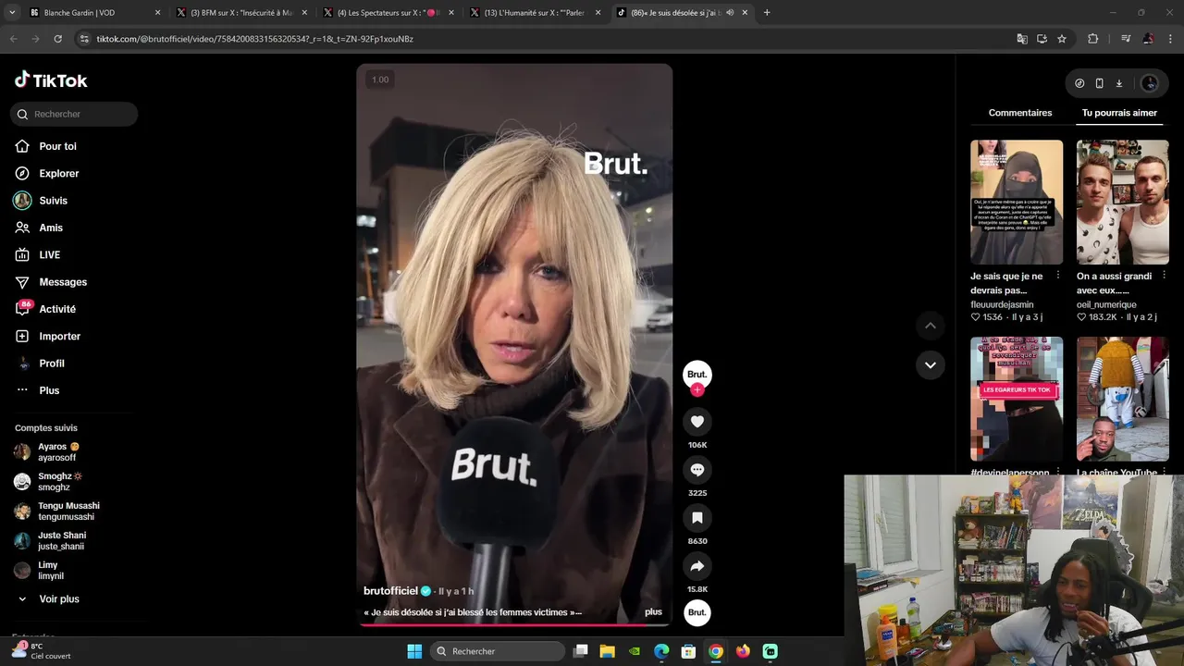The width and height of the screenshot is (1184, 666).
Task: Open the Brut sound disc icon
Action: (697, 612)
